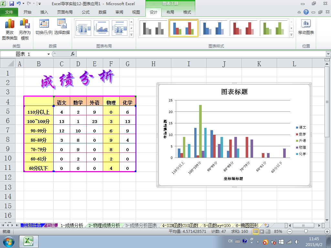Switch to the 公式 (Formulas) tab
This screenshot has height=248, width=331.
point(86,12)
